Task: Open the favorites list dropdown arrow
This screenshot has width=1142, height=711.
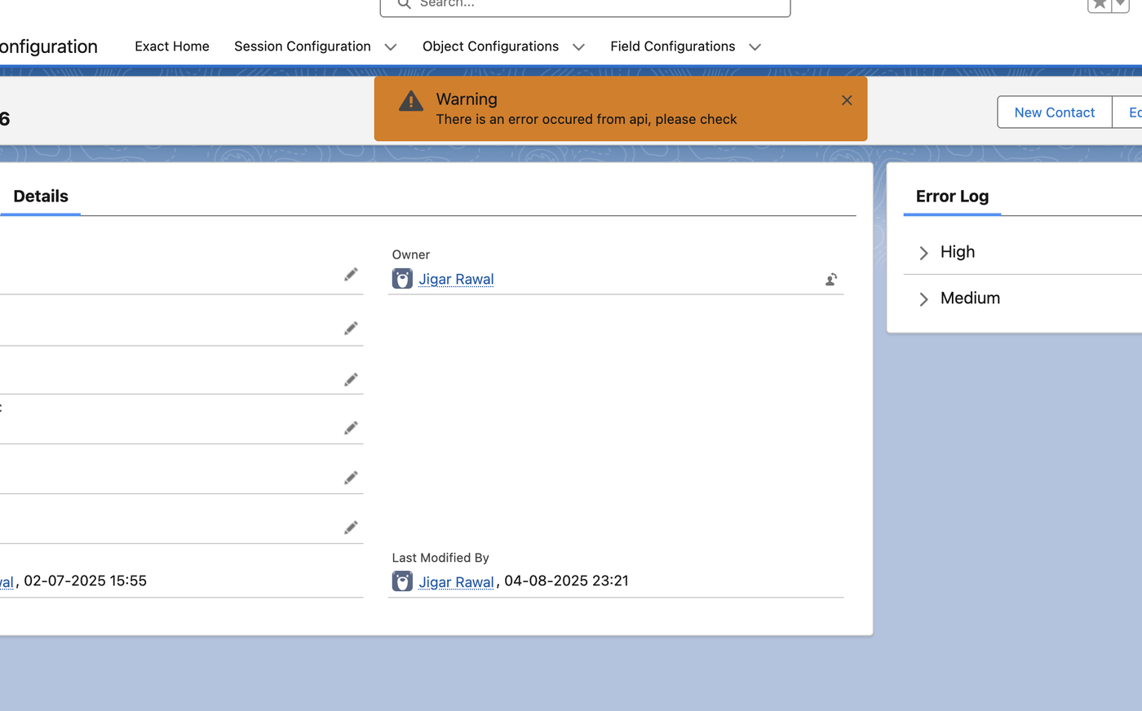Action: pos(1121,4)
